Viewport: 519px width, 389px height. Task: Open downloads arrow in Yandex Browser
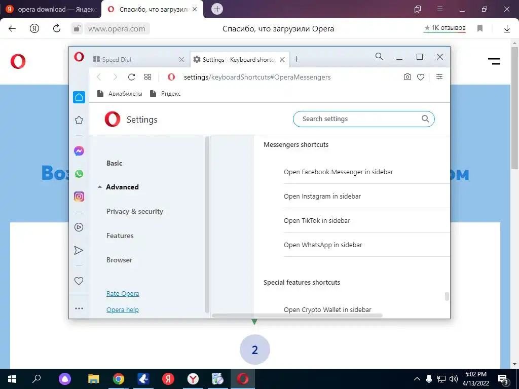[x=507, y=28]
